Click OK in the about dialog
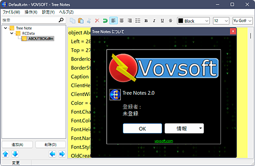The height and width of the screenshot is (166, 255). click(142, 129)
